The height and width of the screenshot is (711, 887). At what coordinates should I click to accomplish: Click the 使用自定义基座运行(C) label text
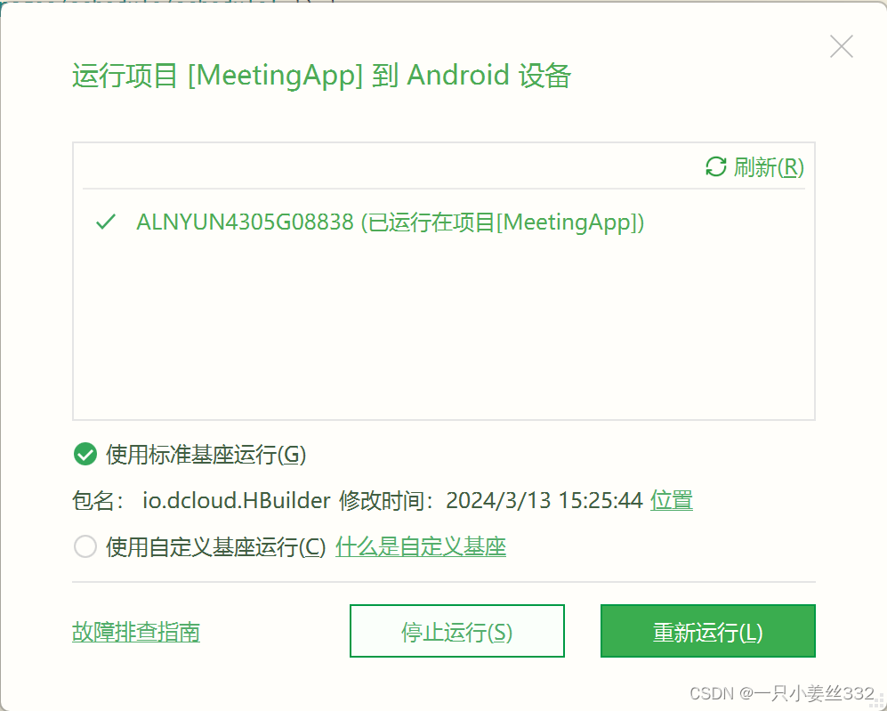click(216, 547)
